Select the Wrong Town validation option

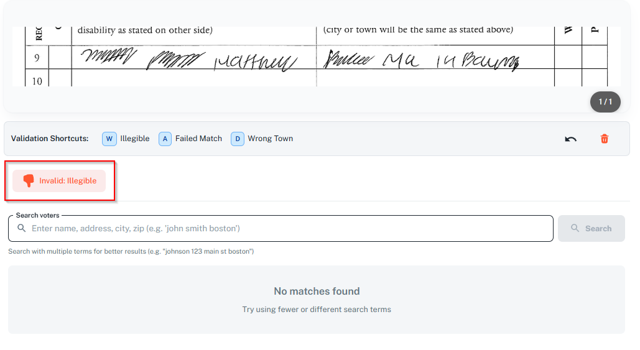270,139
